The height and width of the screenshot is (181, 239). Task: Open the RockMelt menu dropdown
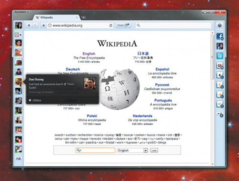coord(22,12)
